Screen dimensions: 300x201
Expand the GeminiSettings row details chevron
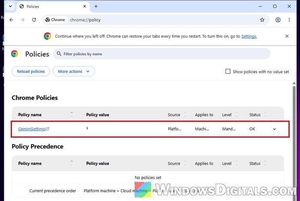274,129
